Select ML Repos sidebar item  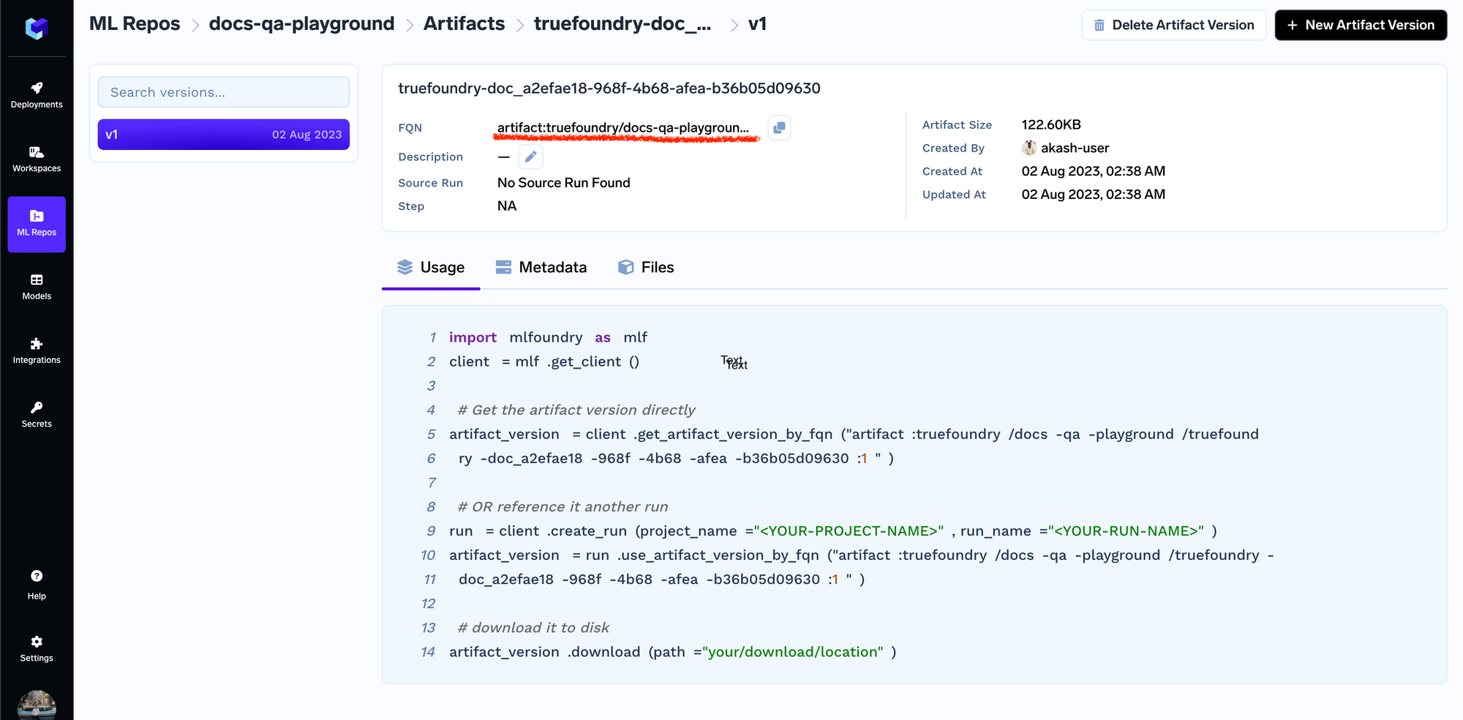click(x=37, y=224)
